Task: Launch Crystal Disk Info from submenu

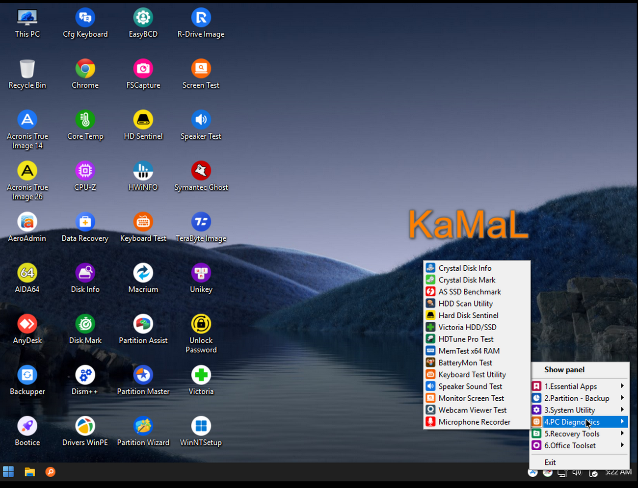Action: 477,268
